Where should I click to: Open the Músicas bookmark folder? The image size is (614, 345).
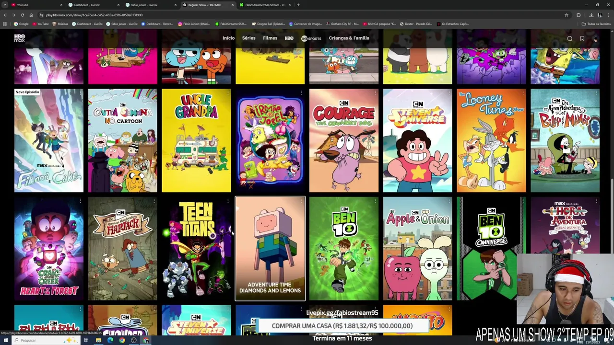point(60,24)
